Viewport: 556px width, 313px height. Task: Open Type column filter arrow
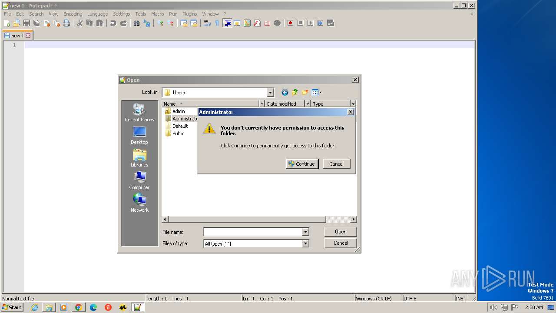coord(353,104)
